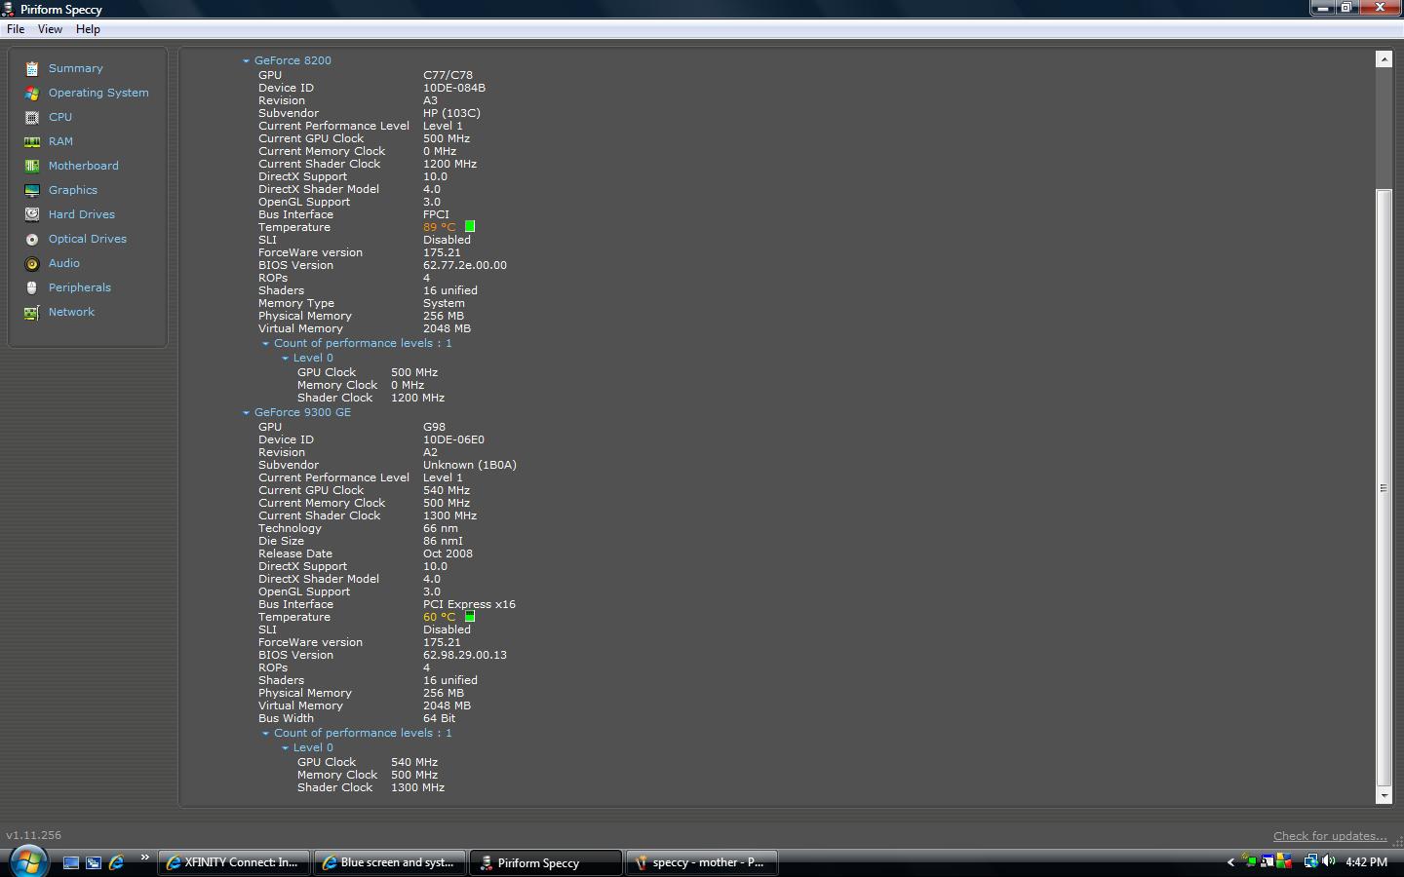
Task: Select the Audio sidebar icon
Action: (x=32, y=263)
